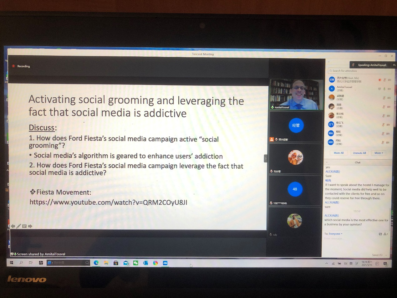This screenshot has height=298, width=397.
Task: Click the next slide arrow icon
Action: pyautogui.click(x=30, y=226)
